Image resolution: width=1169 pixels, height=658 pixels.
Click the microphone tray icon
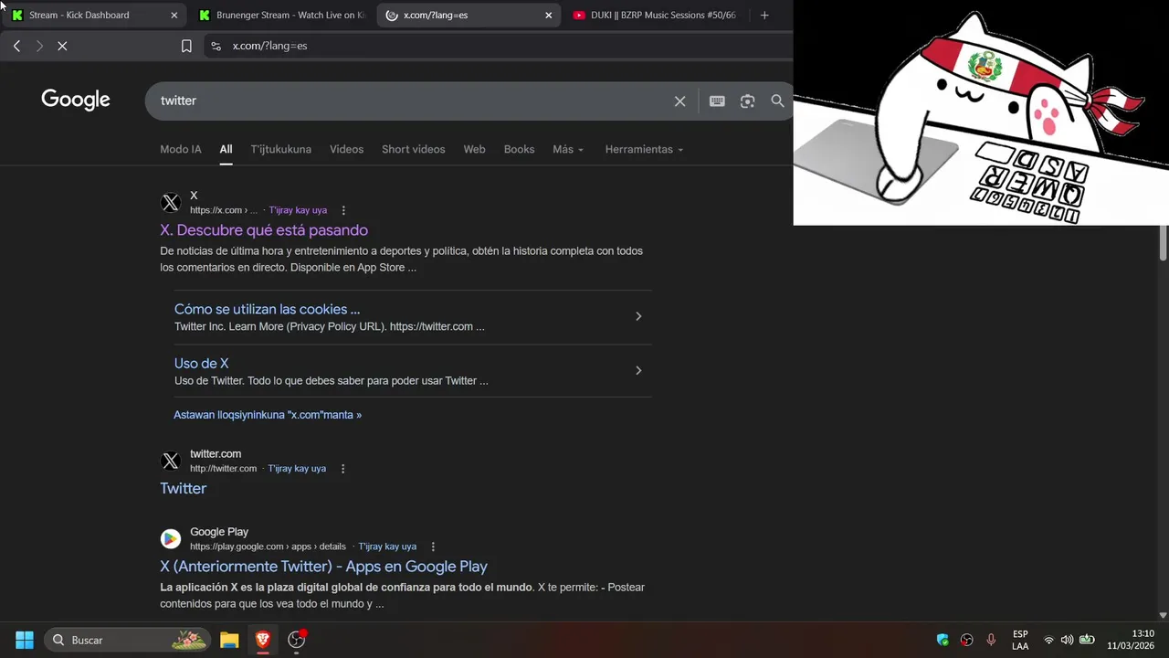[991, 640]
